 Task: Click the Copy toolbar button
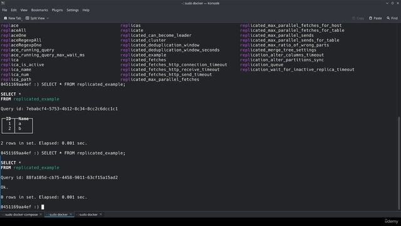(x=358, y=18)
